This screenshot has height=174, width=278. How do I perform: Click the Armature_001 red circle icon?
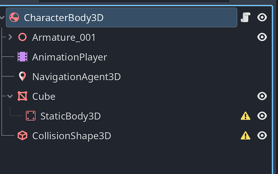tap(23, 37)
